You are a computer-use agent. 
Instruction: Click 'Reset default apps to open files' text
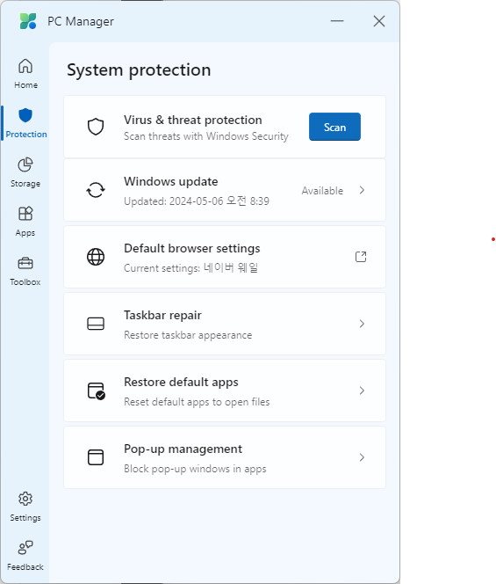[197, 402]
